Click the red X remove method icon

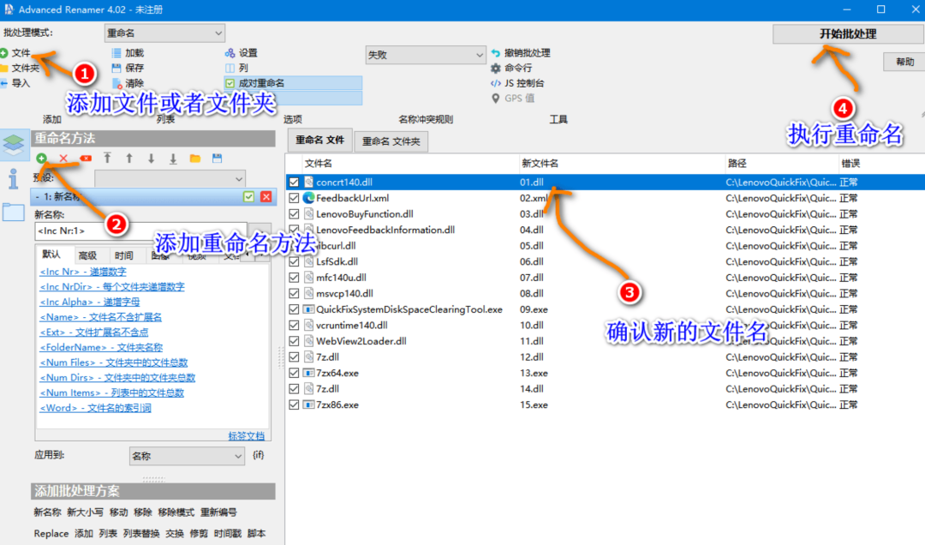coord(63,159)
